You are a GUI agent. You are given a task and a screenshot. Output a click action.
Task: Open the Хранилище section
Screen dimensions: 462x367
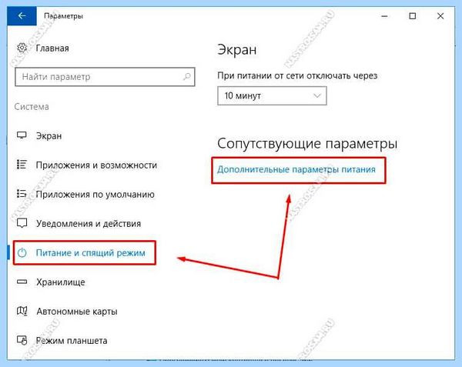pos(61,282)
